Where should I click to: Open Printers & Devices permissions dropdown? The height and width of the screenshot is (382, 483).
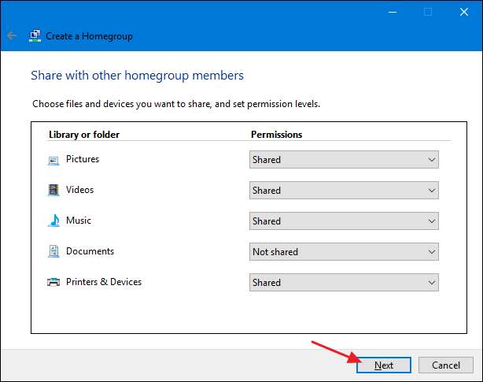pyautogui.click(x=343, y=282)
